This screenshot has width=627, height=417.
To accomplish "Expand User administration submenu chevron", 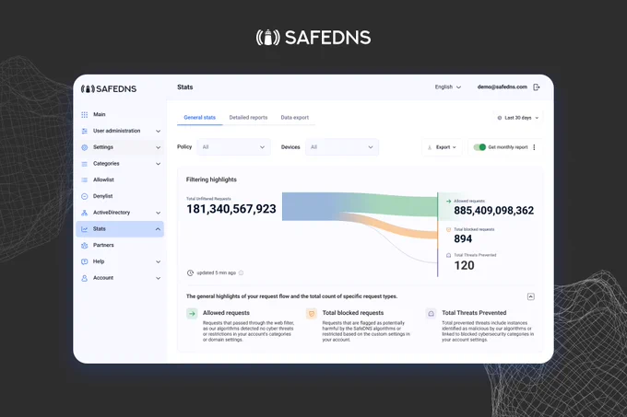I will point(159,132).
